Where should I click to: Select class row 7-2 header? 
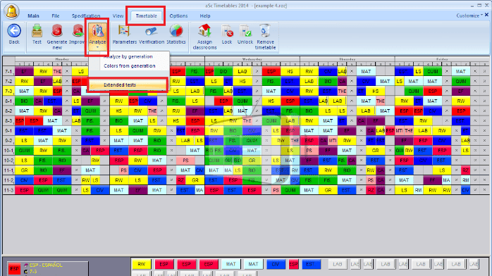pos(8,81)
